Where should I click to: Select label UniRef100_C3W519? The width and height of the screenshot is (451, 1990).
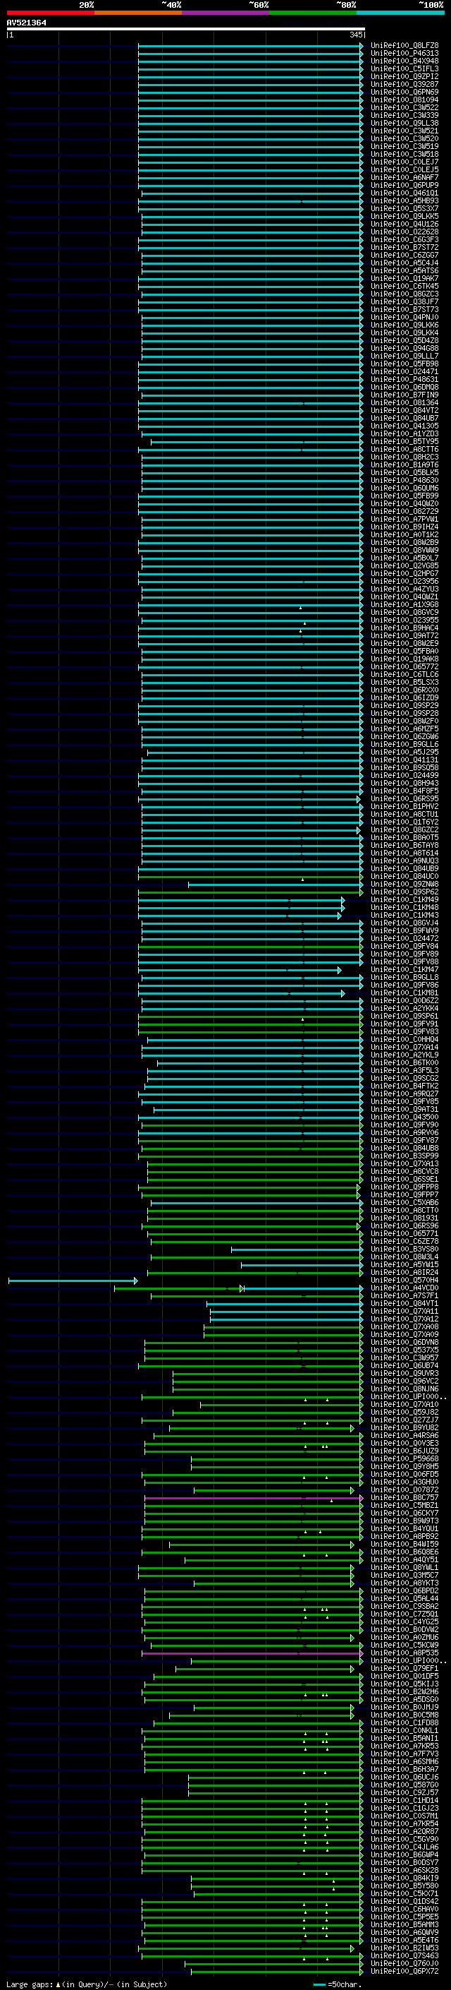coord(404,146)
